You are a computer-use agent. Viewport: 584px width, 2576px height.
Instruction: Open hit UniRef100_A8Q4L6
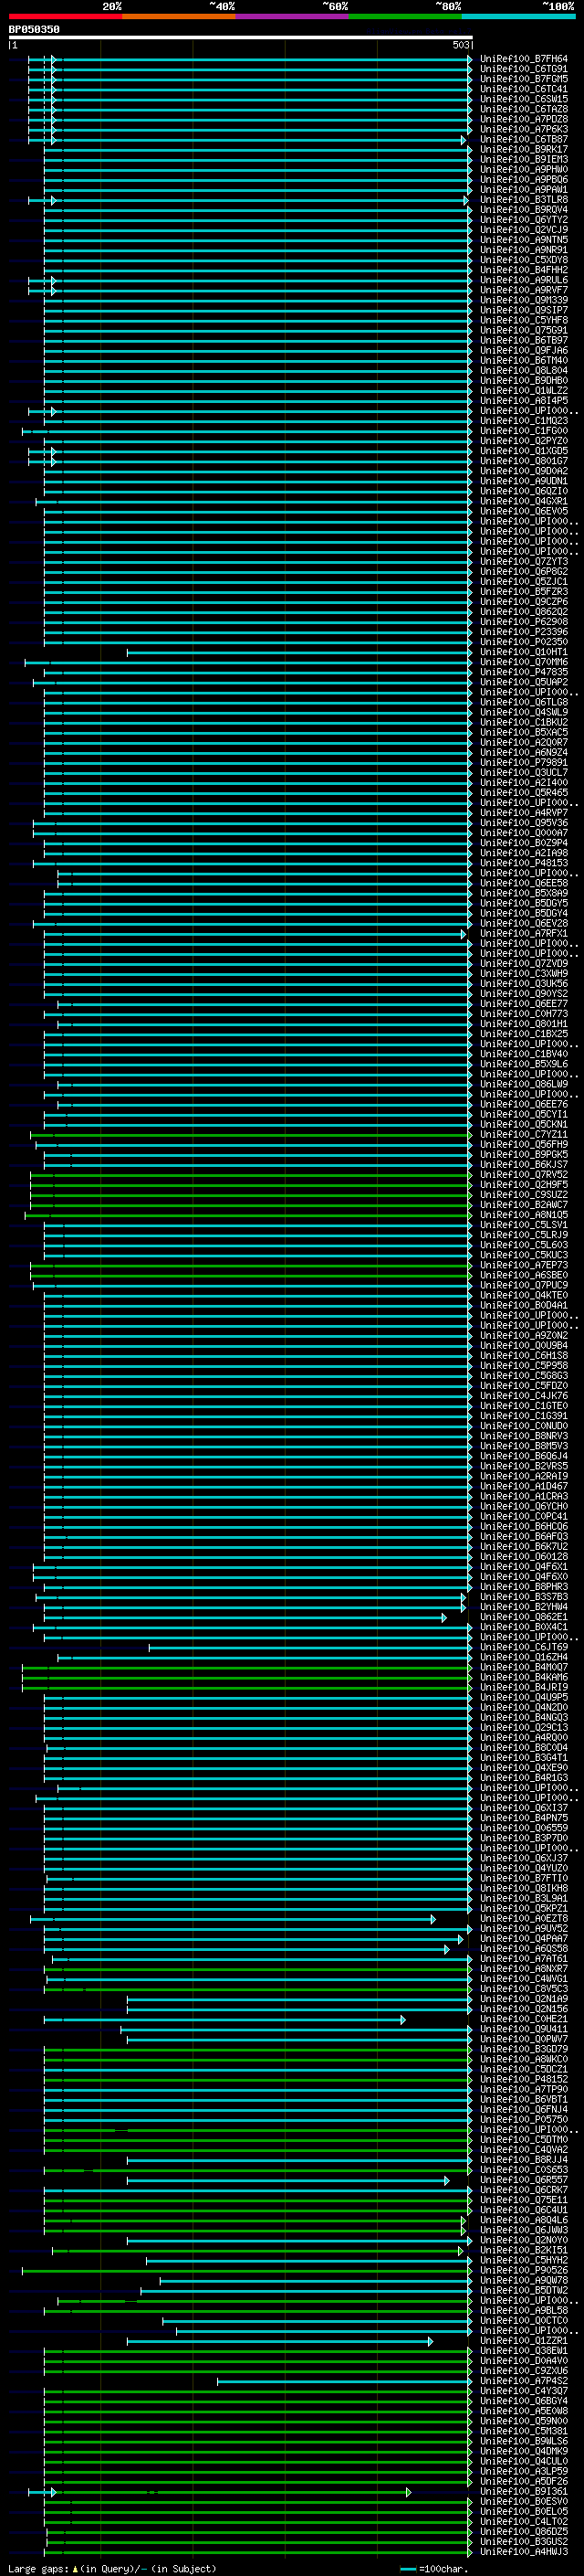pos(523,2220)
